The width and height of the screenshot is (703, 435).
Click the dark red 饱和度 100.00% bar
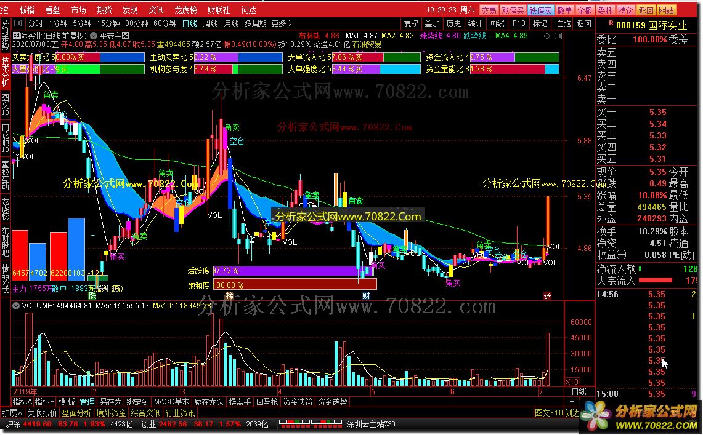pos(295,285)
